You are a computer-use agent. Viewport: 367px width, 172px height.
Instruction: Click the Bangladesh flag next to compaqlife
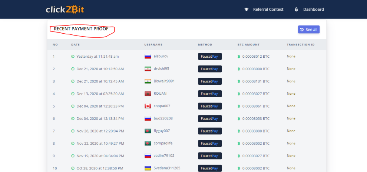click(148, 143)
